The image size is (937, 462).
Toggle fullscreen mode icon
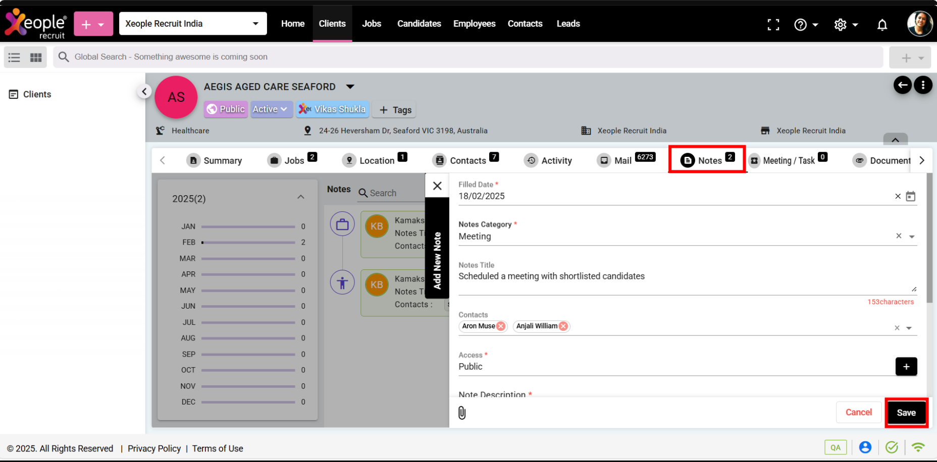(773, 25)
